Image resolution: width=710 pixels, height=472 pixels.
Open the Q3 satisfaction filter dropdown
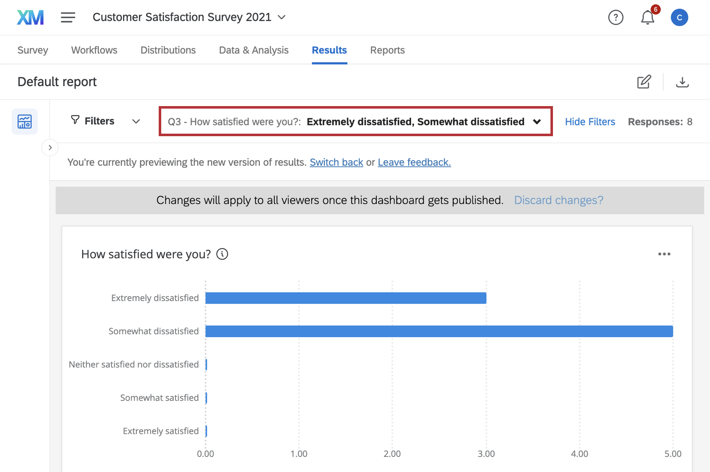click(537, 122)
